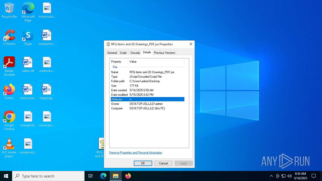Select the Date modified row
322x181 pixels.
point(147,95)
